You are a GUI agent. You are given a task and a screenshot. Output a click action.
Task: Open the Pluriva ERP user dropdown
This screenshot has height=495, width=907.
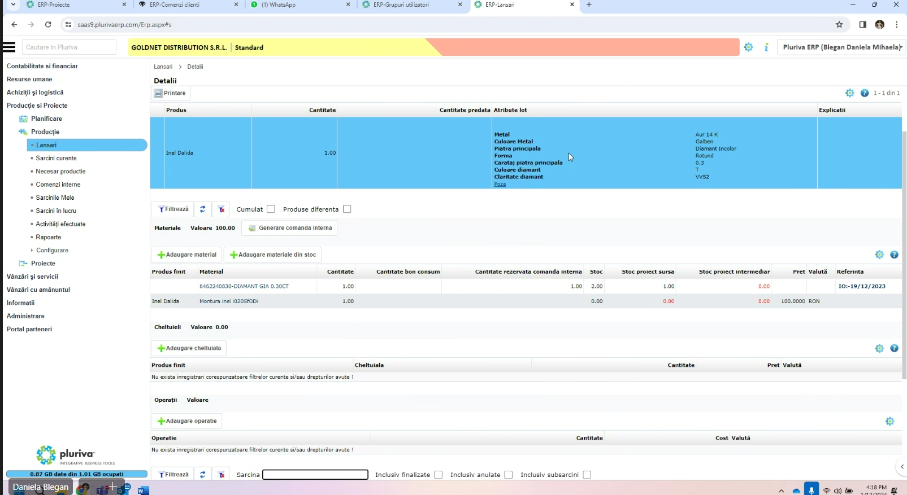coord(841,47)
